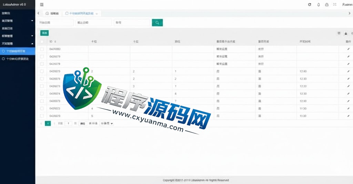Edit the eighth table row with pencil
The width and height of the screenshot is (353, 184).
(x=348, y=101)
